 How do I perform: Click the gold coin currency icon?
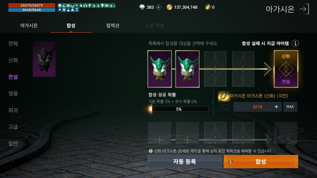pos(169,7)
